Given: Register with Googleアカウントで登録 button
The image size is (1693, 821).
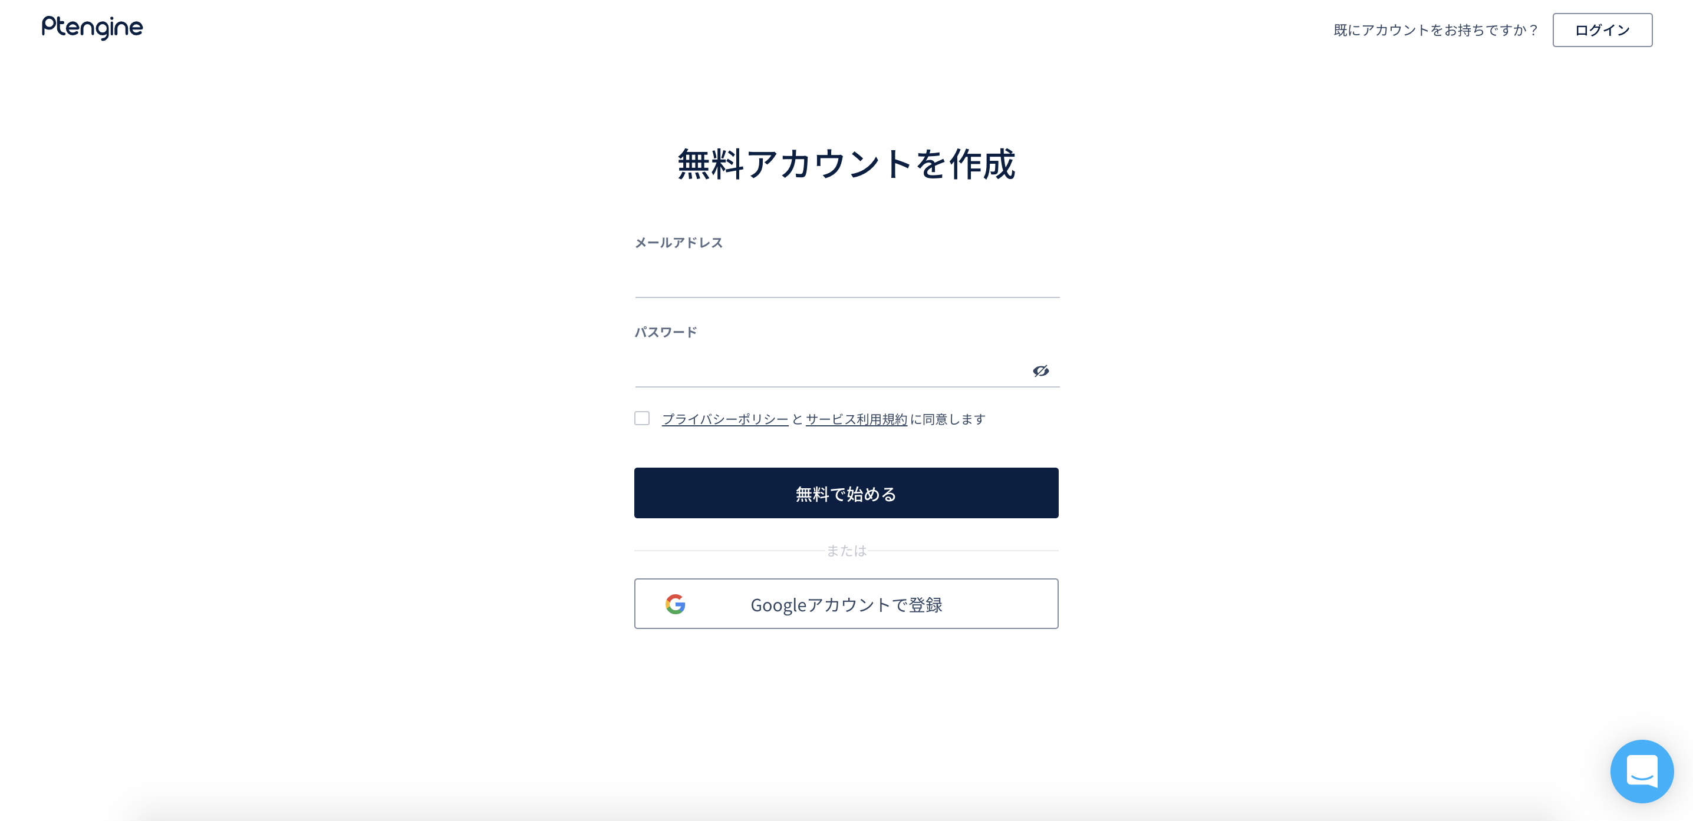Looking at the screenshot, I should click(x=846, y=604).
